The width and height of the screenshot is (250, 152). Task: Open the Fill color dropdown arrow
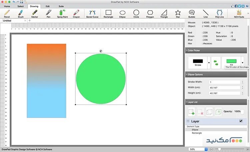click(243, 63)
